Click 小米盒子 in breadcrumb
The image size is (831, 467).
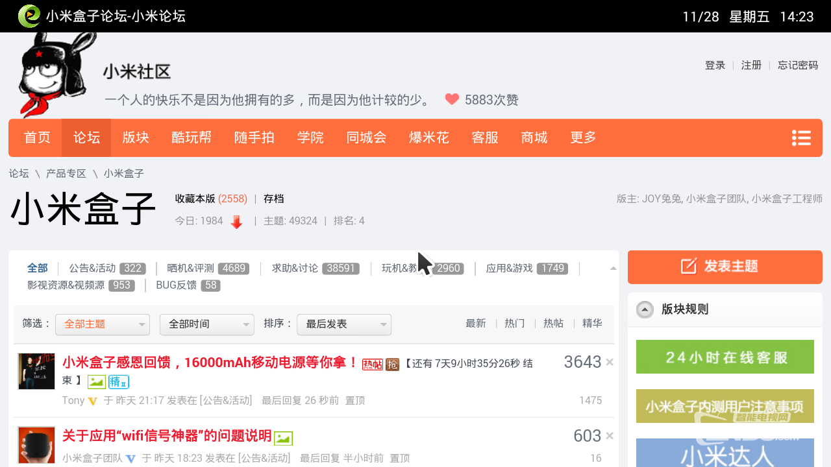tap(123, 173)
